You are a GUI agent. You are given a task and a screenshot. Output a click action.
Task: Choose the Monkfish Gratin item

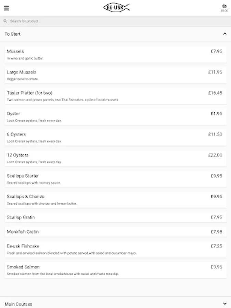[115, 232]
